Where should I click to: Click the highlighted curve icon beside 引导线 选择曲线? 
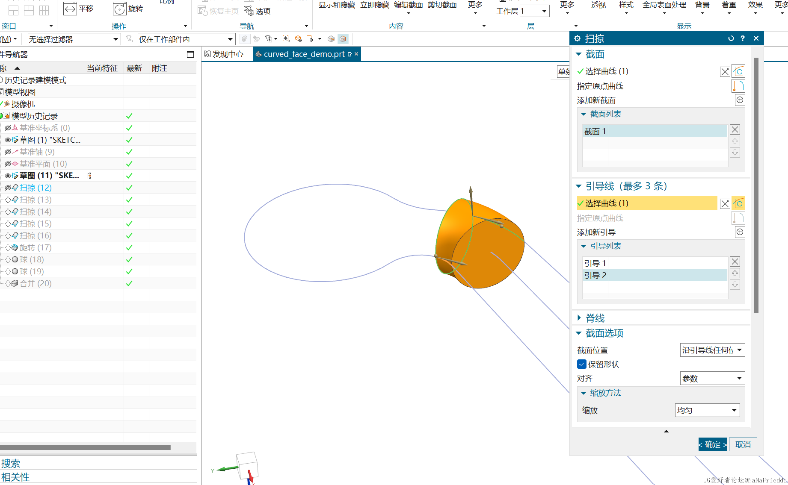738,203
